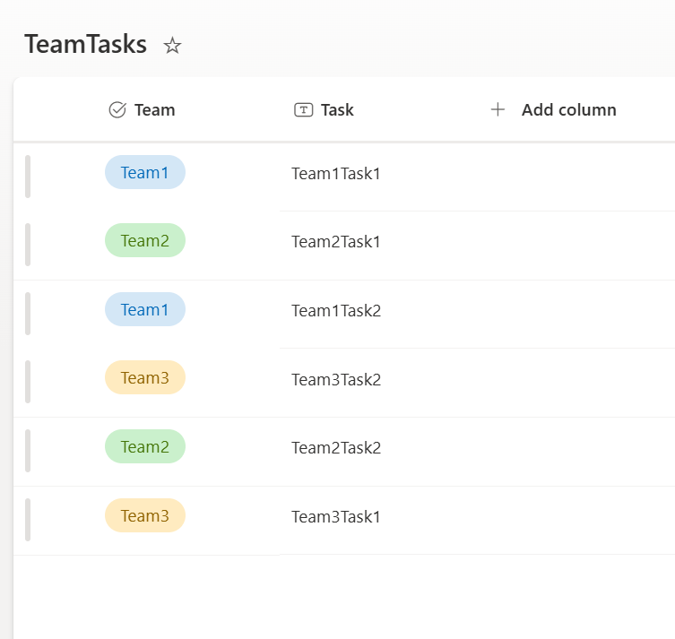The image size is (675, 639).
Task: Favorite the TeamTasks list with the star
Action: 172,46
